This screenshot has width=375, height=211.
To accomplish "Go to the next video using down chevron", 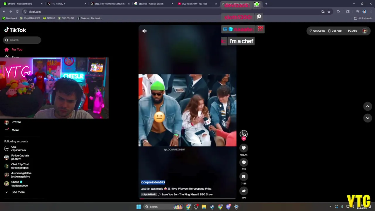I will click(368, 118).
